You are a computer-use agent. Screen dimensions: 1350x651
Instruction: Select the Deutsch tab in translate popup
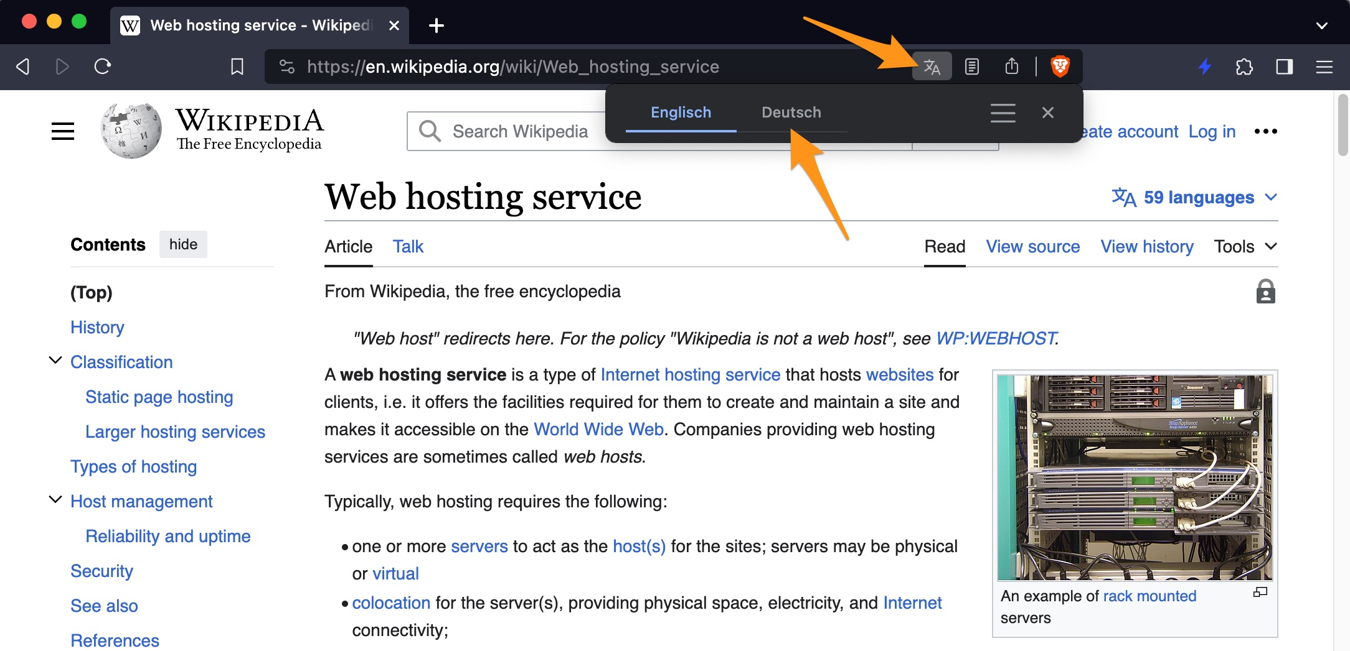tap(791, 113)
